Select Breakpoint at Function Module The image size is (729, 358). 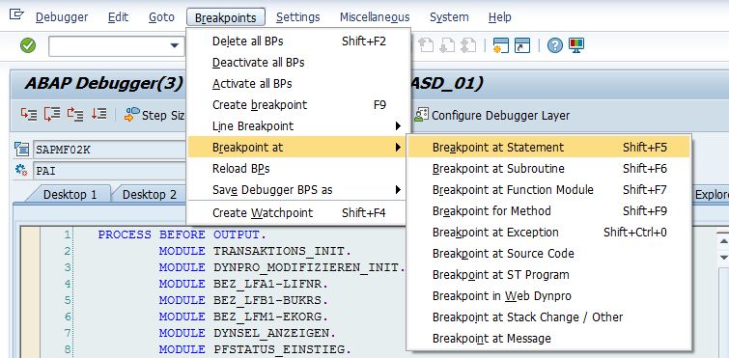click(x=549, y=189)
